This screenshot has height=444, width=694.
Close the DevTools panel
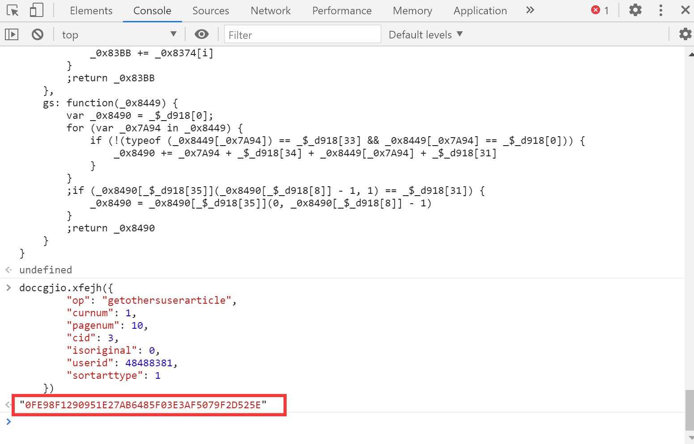(x=685, y=10)
